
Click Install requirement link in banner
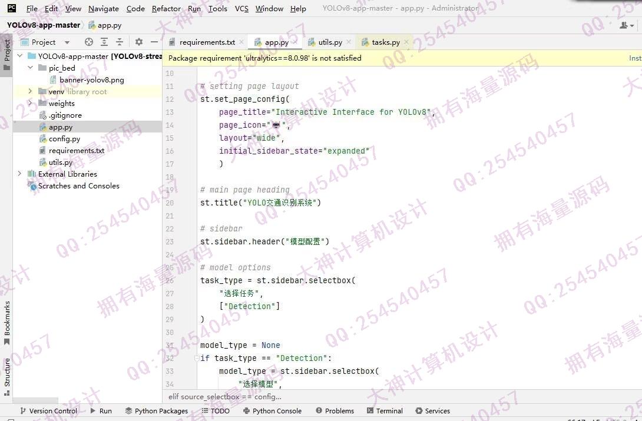tap(635, 58)
